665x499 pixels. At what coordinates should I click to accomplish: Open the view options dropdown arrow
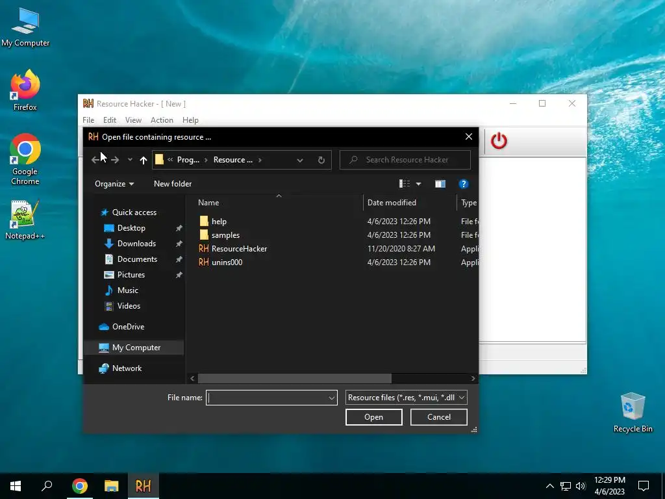(419, 184)
